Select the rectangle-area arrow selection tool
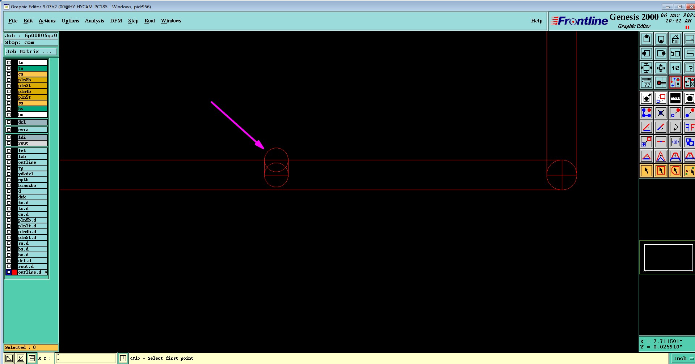Screen dimensions: 695x364 [x=661, y=171]
